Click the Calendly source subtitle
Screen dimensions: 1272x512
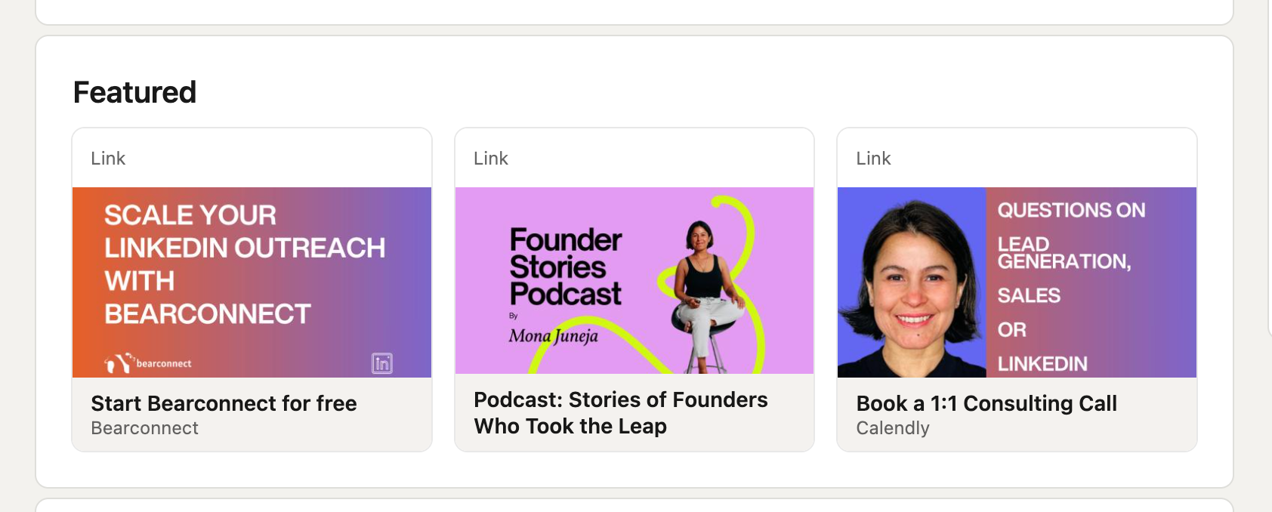892,428
